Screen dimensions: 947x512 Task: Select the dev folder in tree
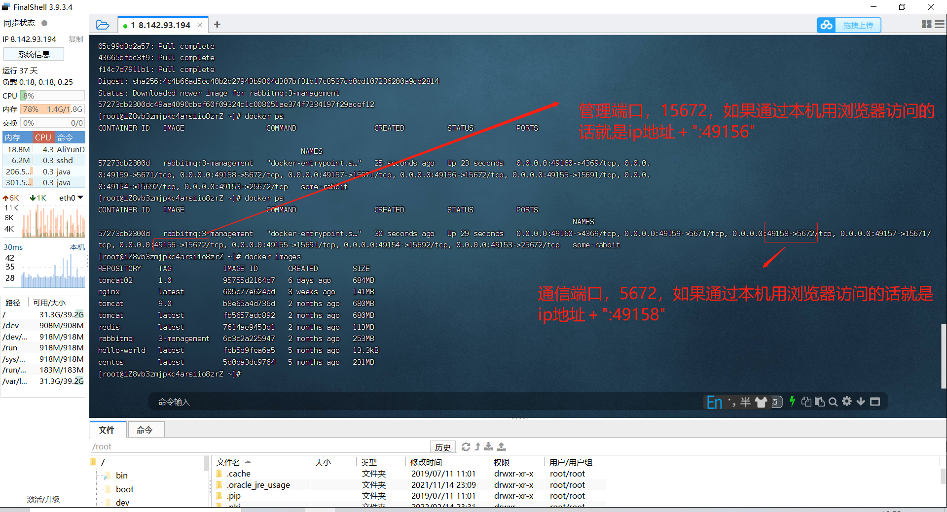click(123, 503)
